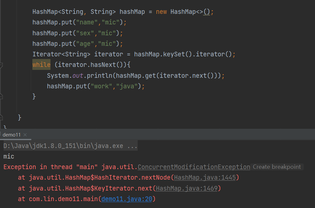Open HashMap.java:1445 stack trace link
Viewport: 315px width, 208px height.
pos(205,178)
